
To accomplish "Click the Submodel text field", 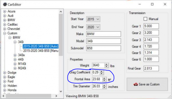I will point(103,48).
